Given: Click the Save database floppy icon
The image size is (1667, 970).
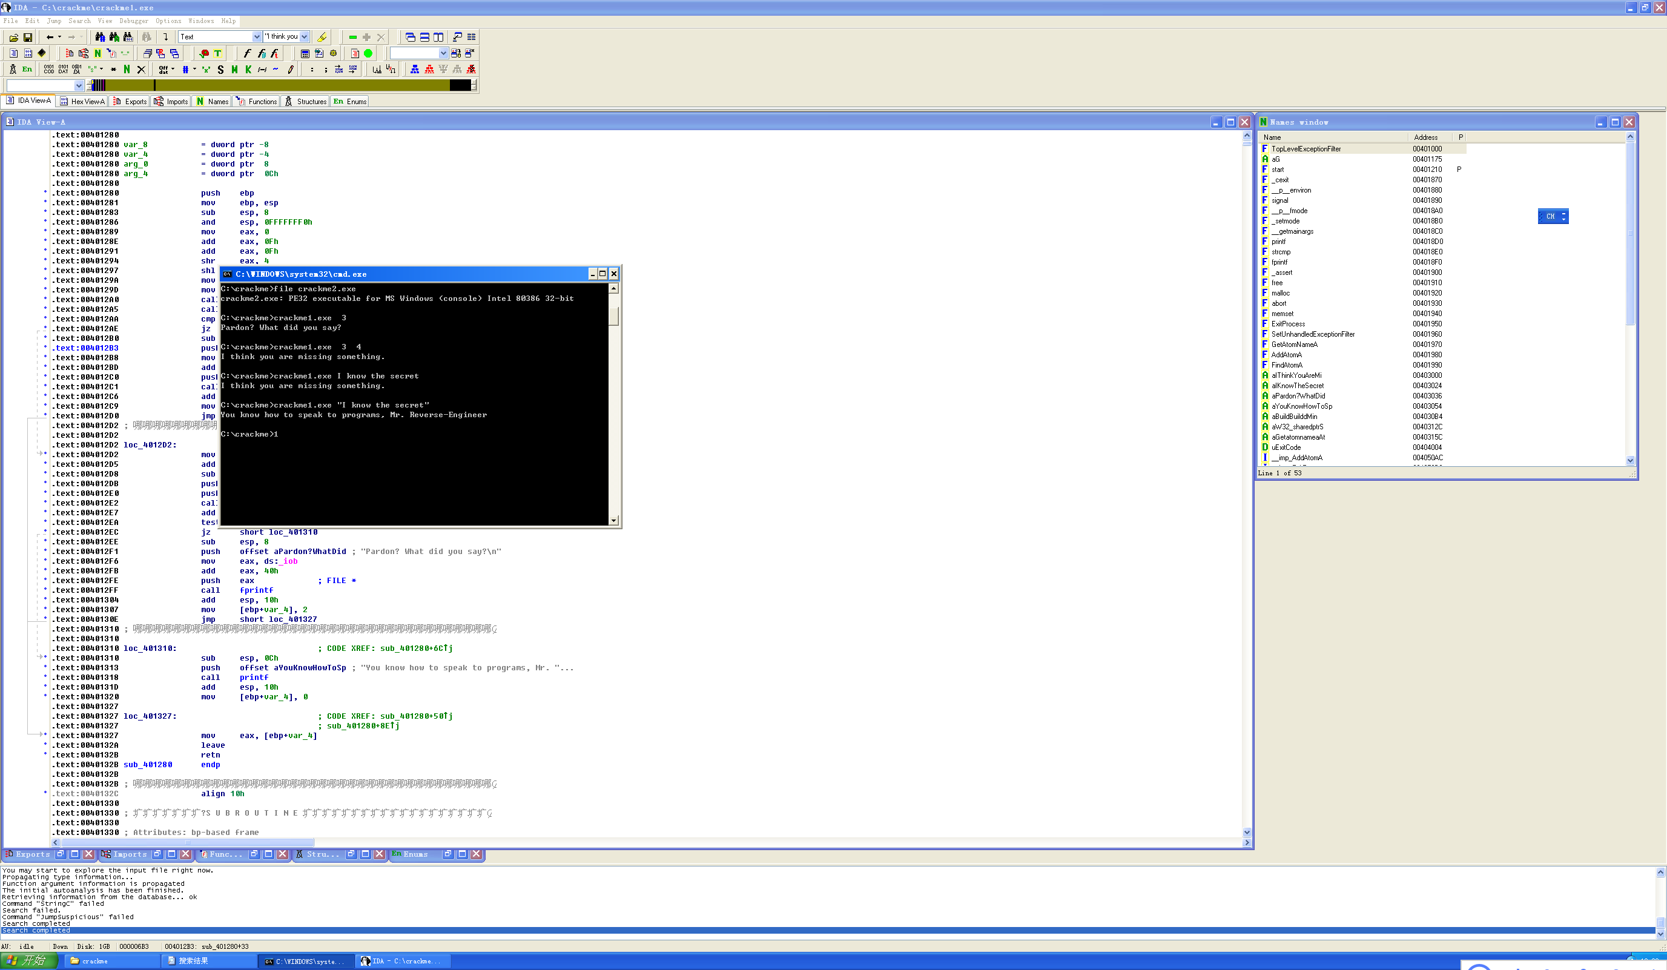Looking at the screenshot, I should coord(28,37).
